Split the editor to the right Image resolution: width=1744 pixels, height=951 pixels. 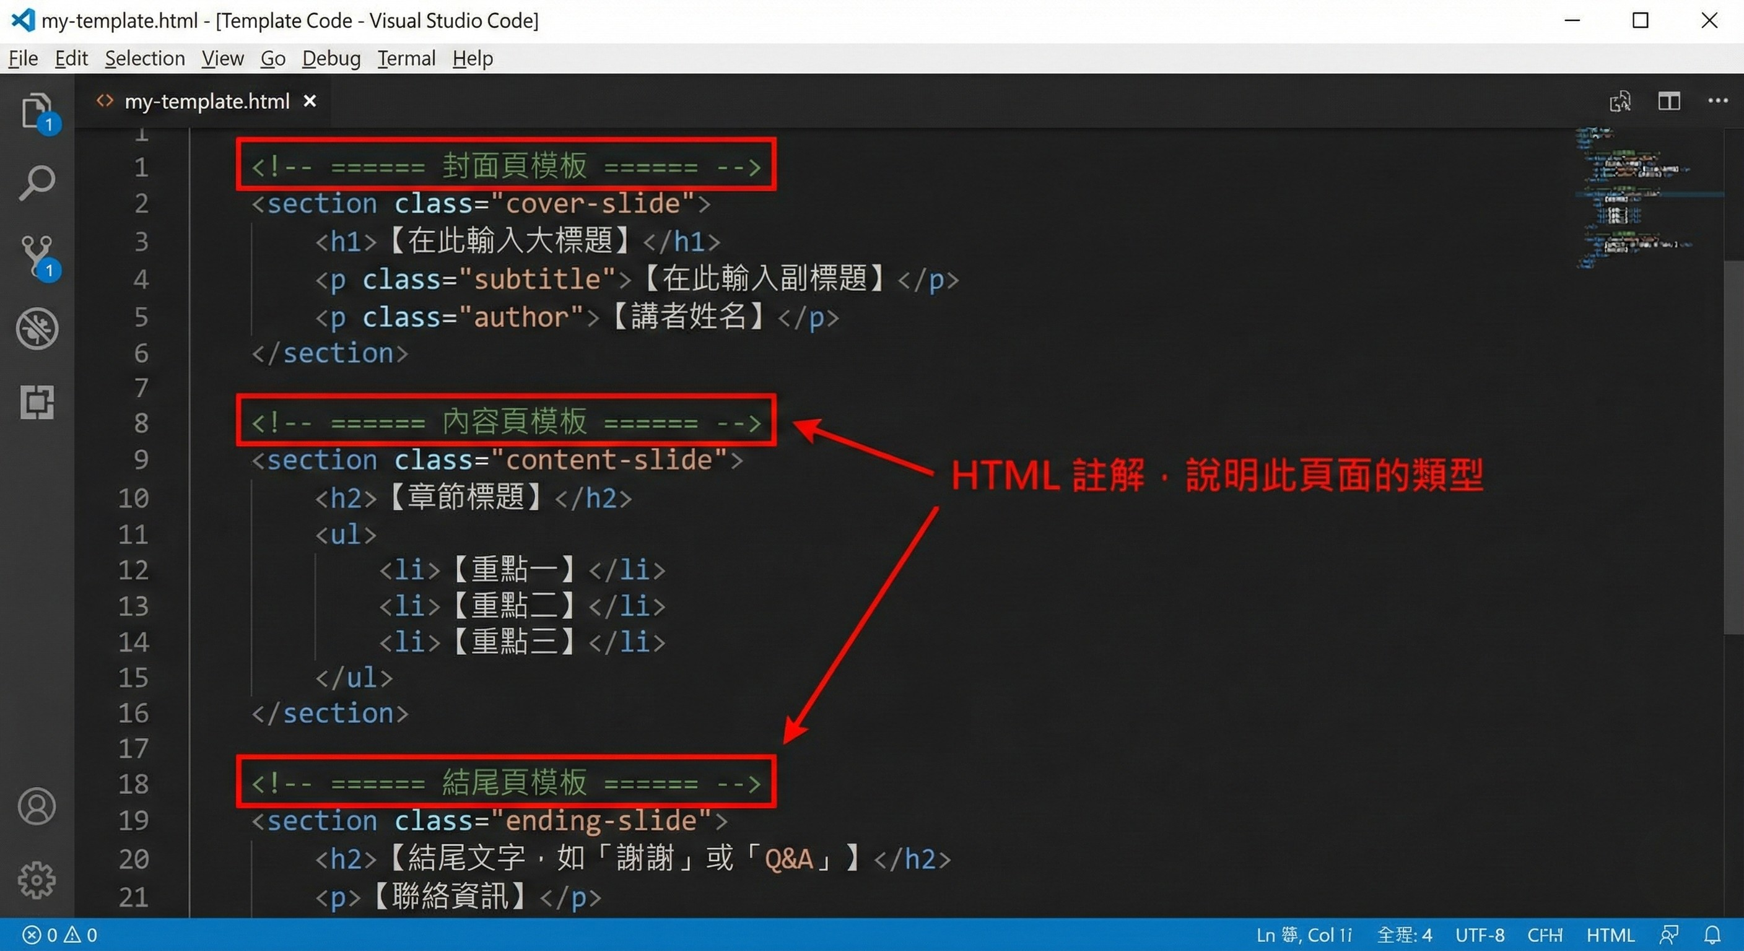click(1669, 102)
